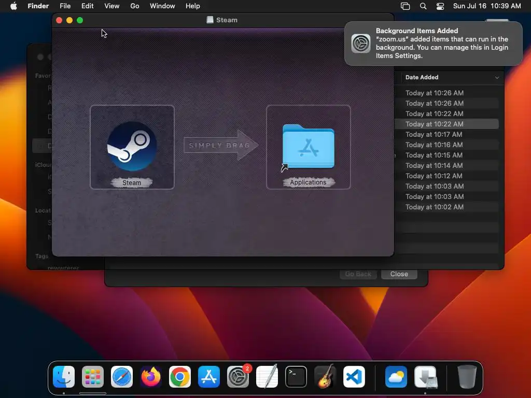Viewport: 531px width, 398px height.
Task: Select the Today at 10:02 AM row
Action: (x=446, y=207)
